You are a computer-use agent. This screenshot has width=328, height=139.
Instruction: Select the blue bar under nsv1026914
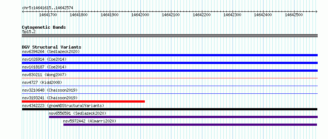(x=170, y=63)
